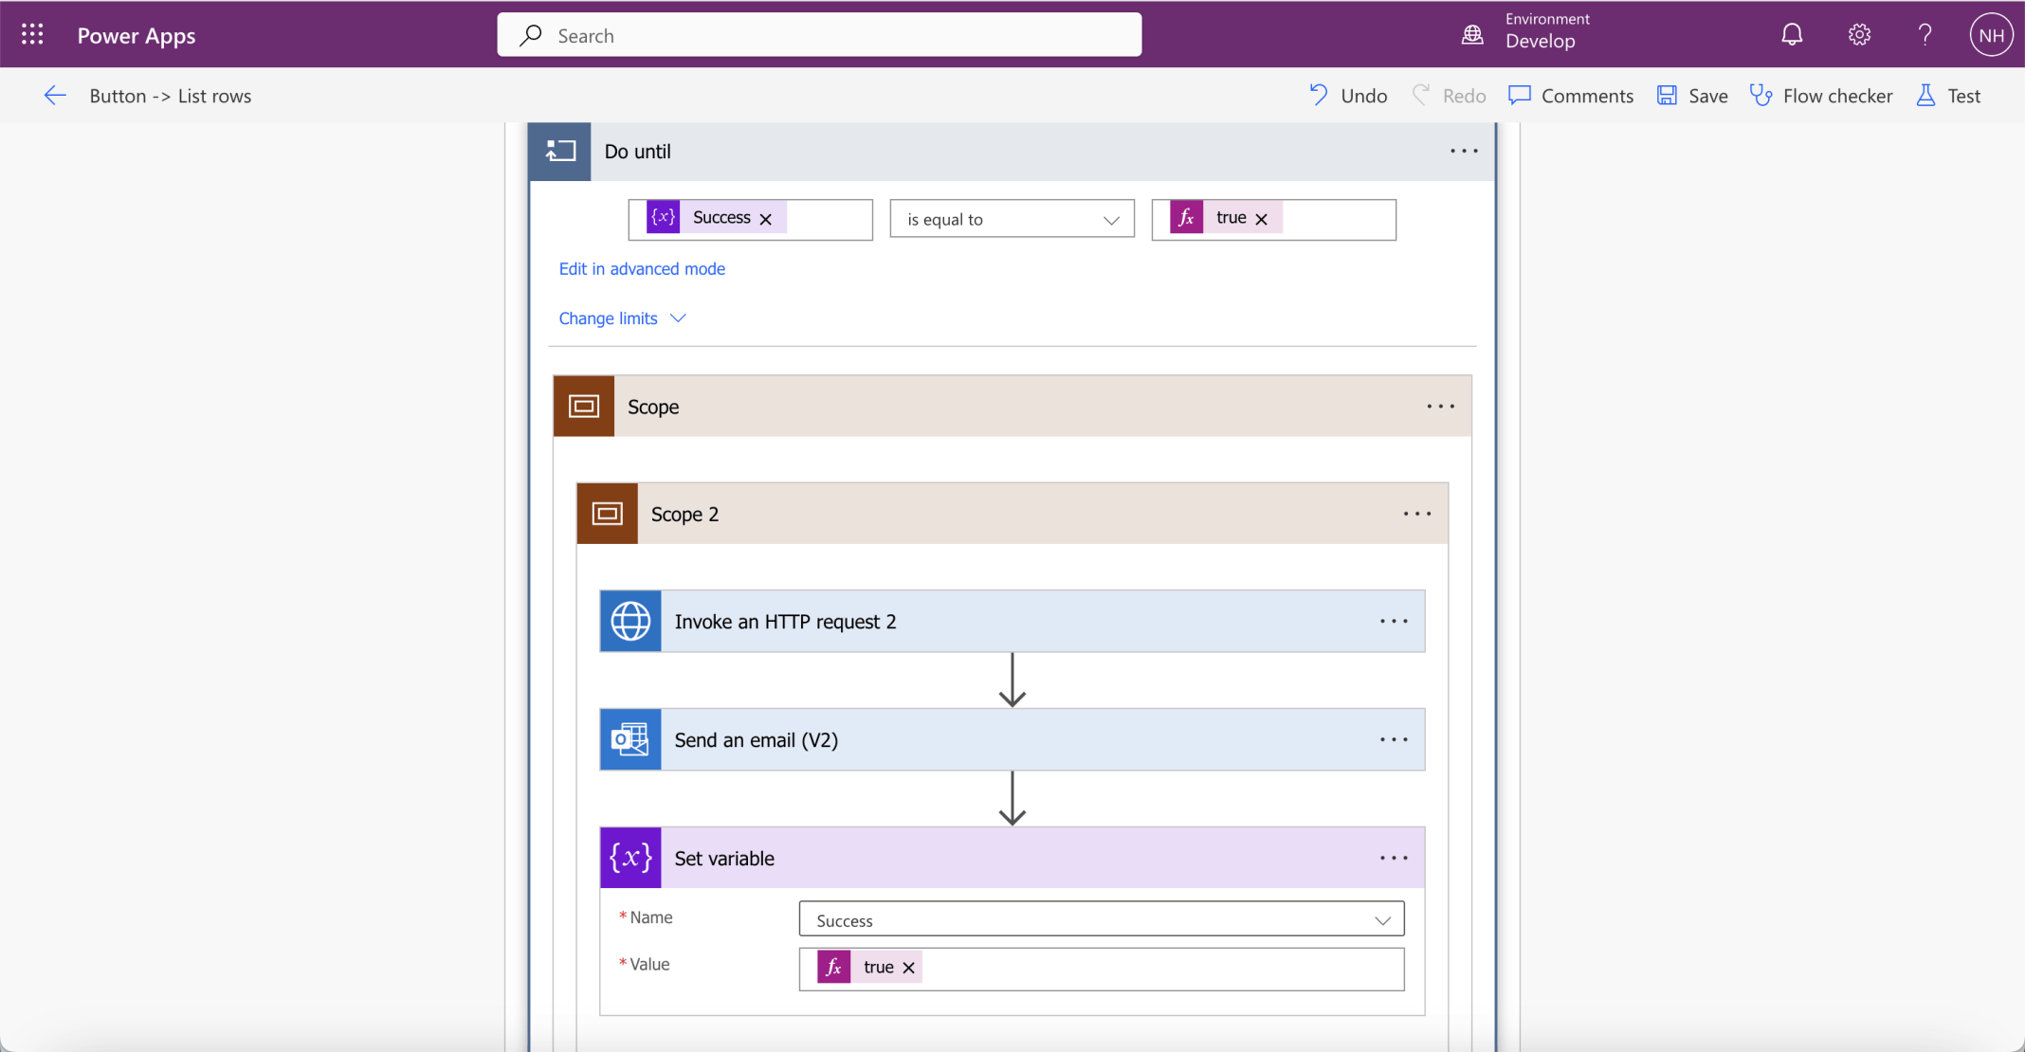Remove the true expression in Do until
The width and height of the screenshot is (2025, 1052).
point(1261,219)
